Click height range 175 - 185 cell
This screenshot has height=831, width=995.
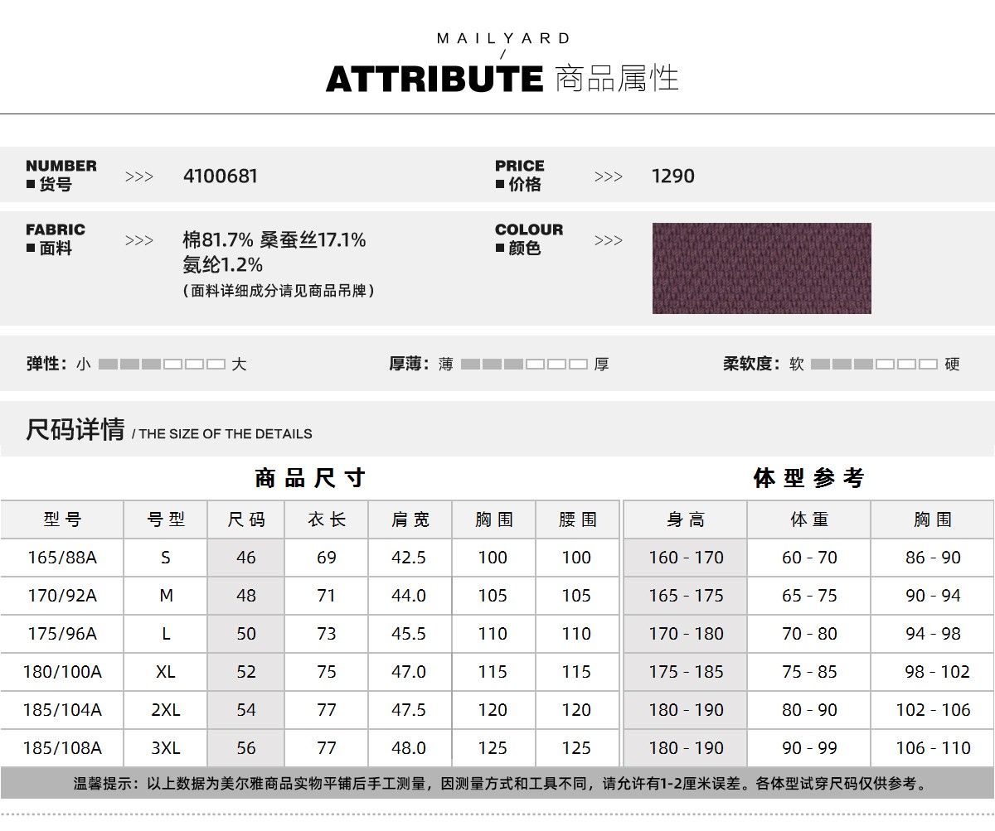(686, 672)
